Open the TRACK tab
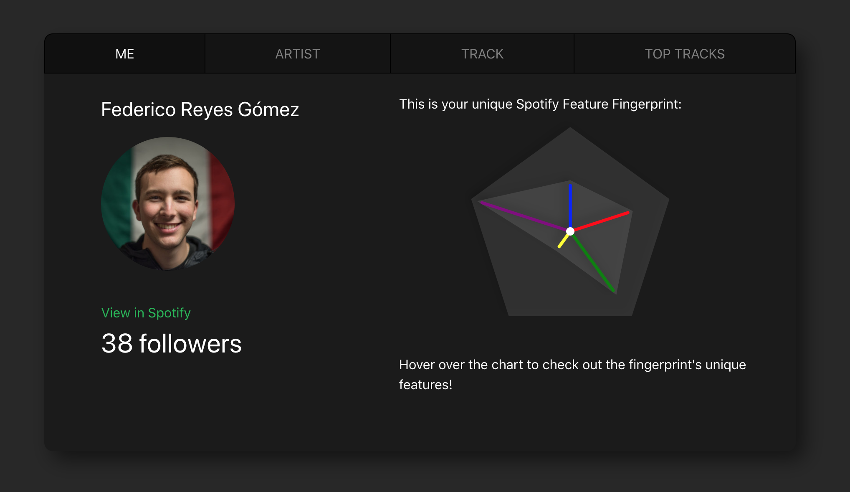The image size is (850, 492). point(482,54)
